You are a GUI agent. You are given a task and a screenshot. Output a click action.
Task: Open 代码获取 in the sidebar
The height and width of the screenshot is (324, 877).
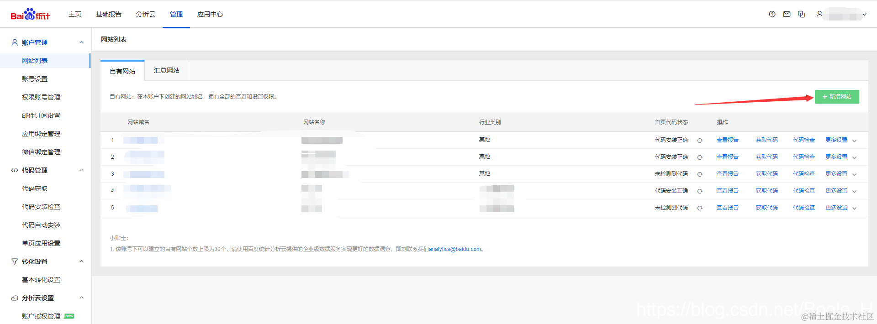[x=35, y=188]
